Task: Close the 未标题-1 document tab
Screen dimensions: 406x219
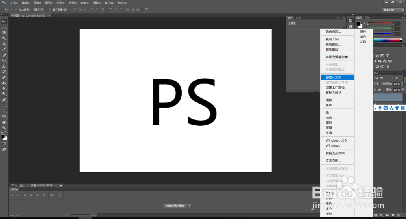Action: coord(49,15)
